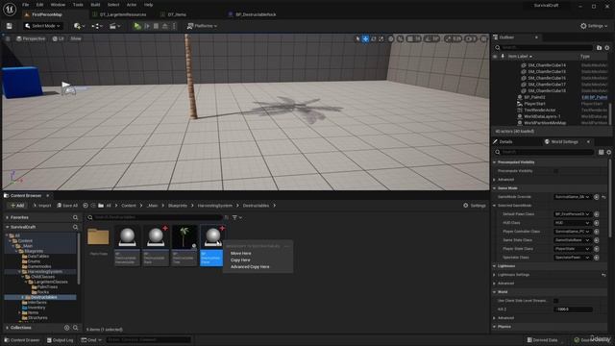The height and width of the screenshot is (346, 615).
Task: Open the GameMode Override dropdown
Action: (572, 197)
